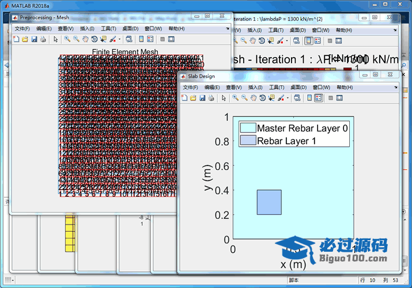Print the Slab Design figure
This screenshot has height=288, width=412.
(x=211, y=98)
